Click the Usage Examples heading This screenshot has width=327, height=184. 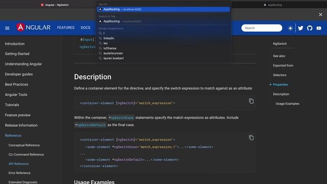pyautogui.click(x=94, y=182)
